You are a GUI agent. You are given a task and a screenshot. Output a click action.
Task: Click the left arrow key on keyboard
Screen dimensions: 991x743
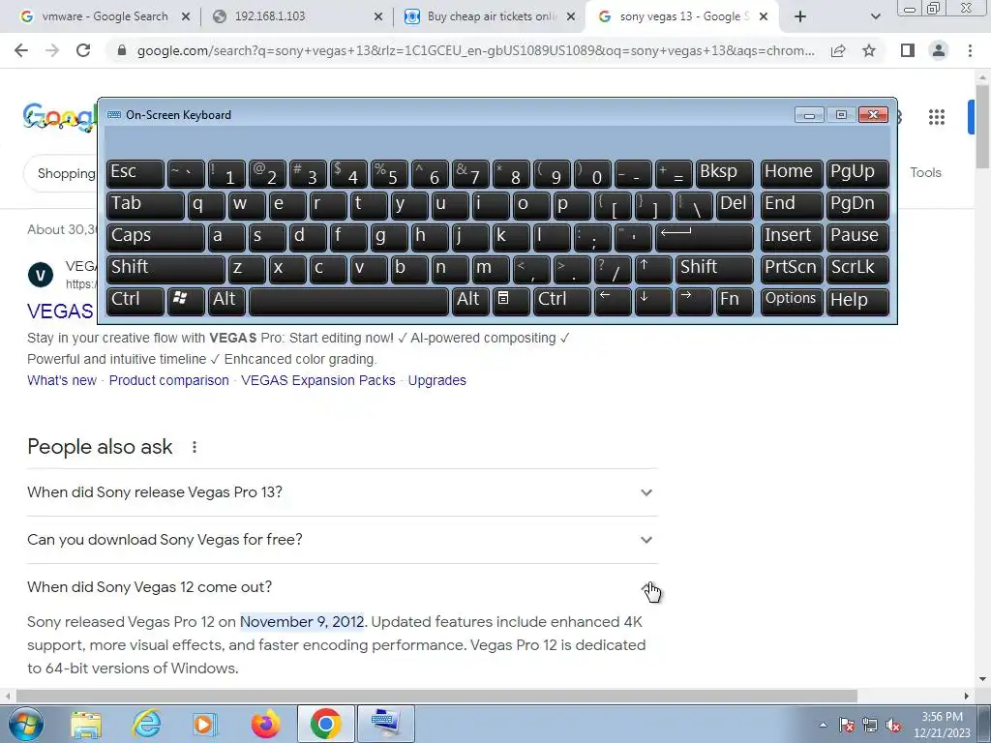[613, 301]
